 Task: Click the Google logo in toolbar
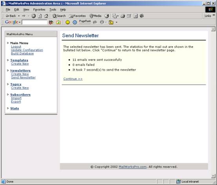[x=11, y=22]
